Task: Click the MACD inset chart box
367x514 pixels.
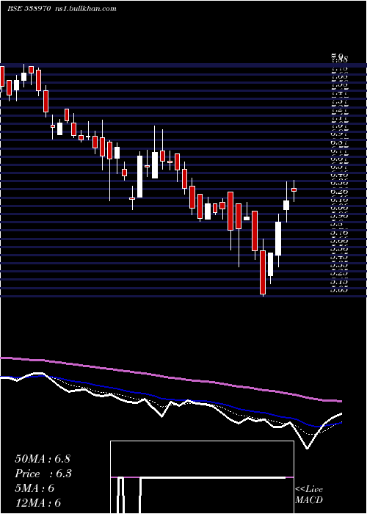Action: coord(202,477)
